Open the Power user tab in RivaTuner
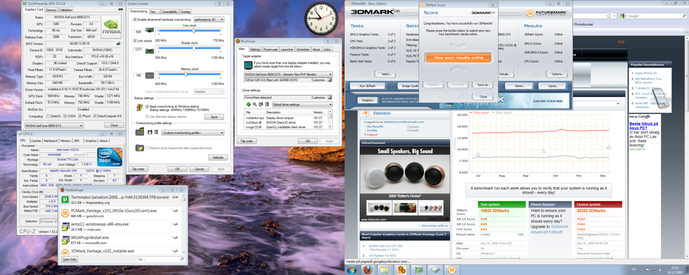689x275 pixels. pyautogui.click(x=271, y=49)
